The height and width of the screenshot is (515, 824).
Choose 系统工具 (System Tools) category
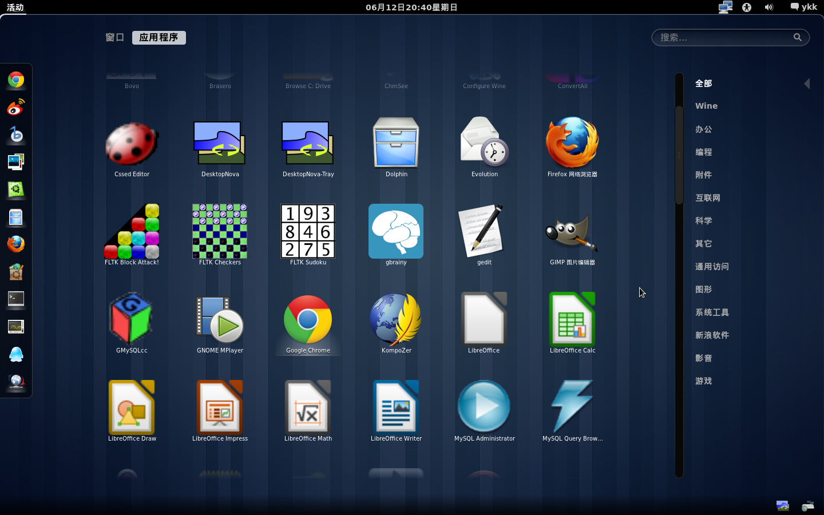click(712, 312)
